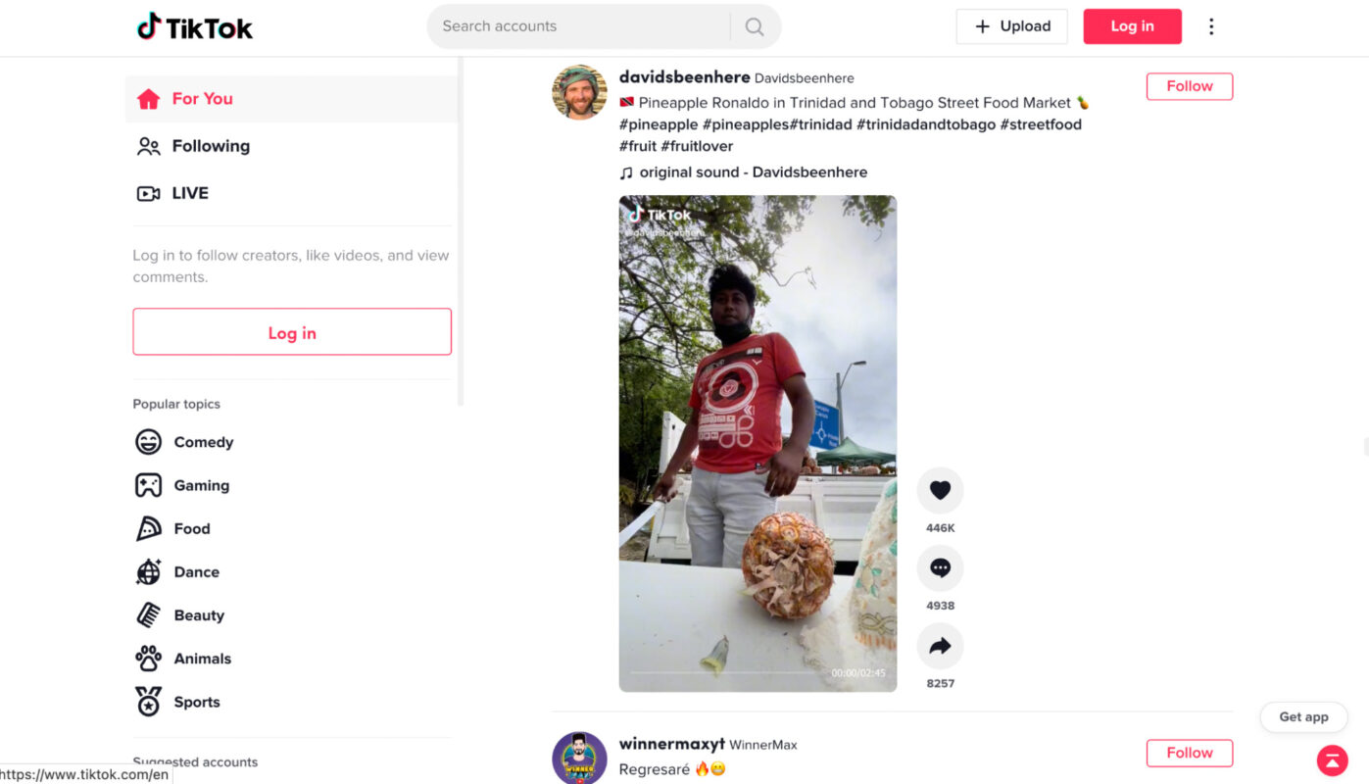
Task: Open the three-dot more options menu
Action: click(1211, 26)
